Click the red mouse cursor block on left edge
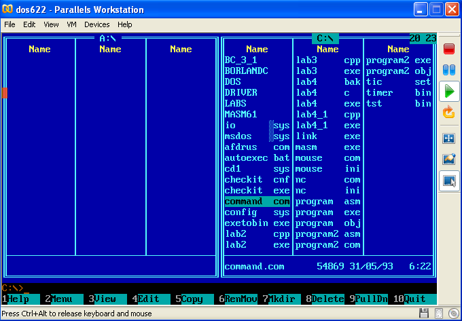Viewport: 462px width, 321px height. (5, 93)
